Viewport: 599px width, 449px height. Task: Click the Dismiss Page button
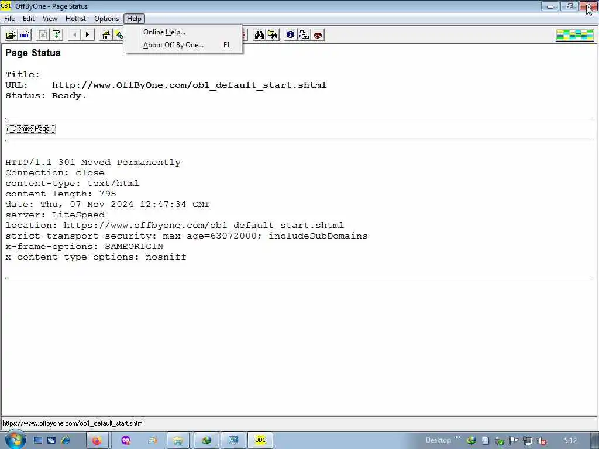pos(31,129)
